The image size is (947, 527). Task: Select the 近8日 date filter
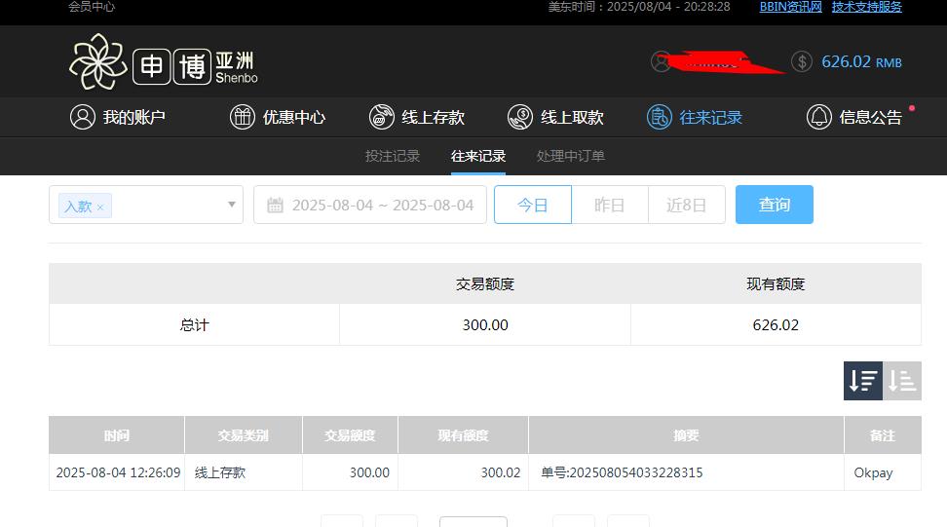687,205
